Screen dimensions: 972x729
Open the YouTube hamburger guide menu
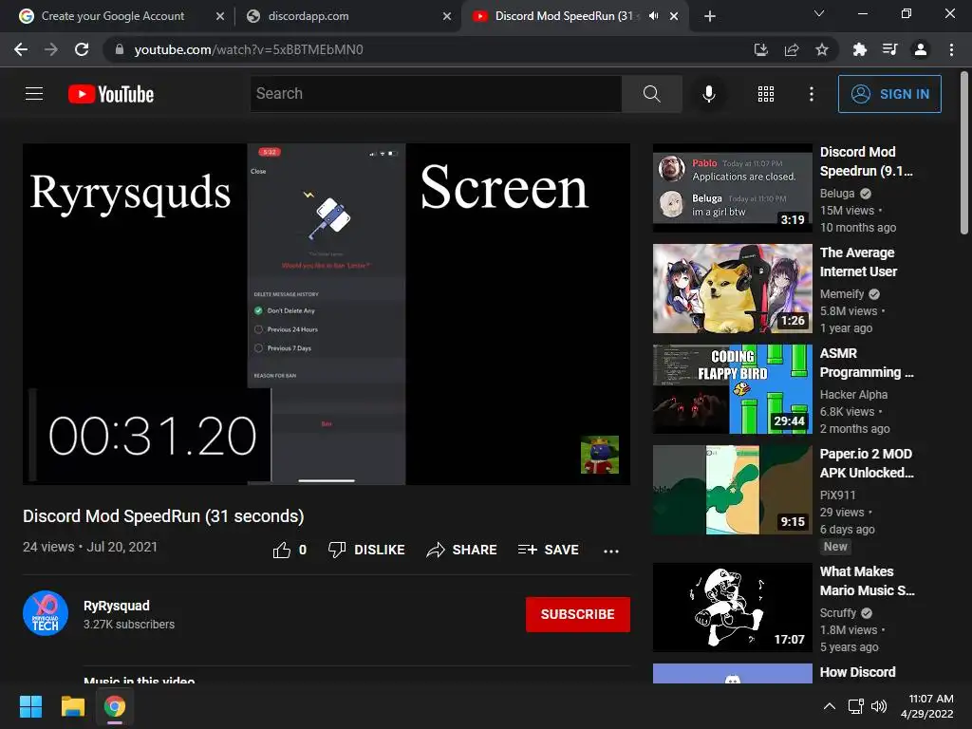point(34,94)
